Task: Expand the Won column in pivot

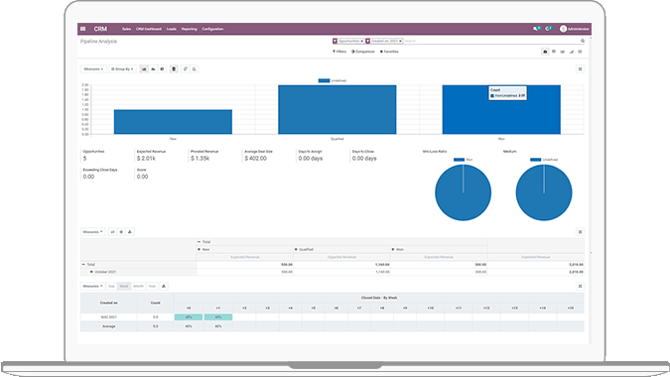Action: [x=397, y=249]
